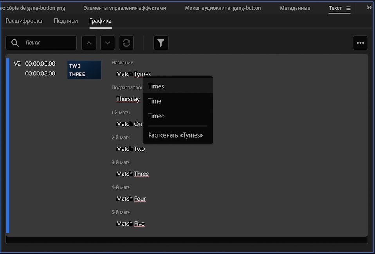Go to previous search result arrow
Screen dimensions: 375x254
coord(89,43)
